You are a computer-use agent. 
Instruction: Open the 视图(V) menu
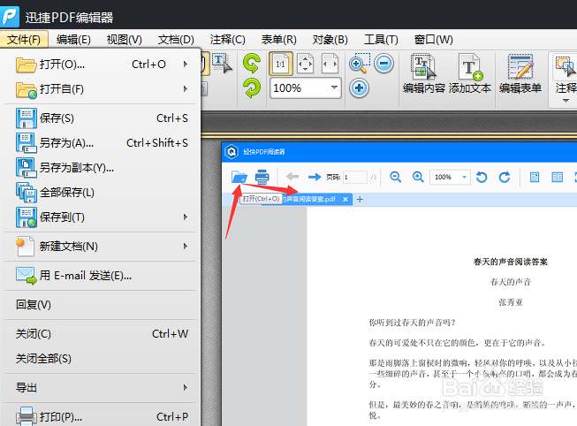pos(125,40)
